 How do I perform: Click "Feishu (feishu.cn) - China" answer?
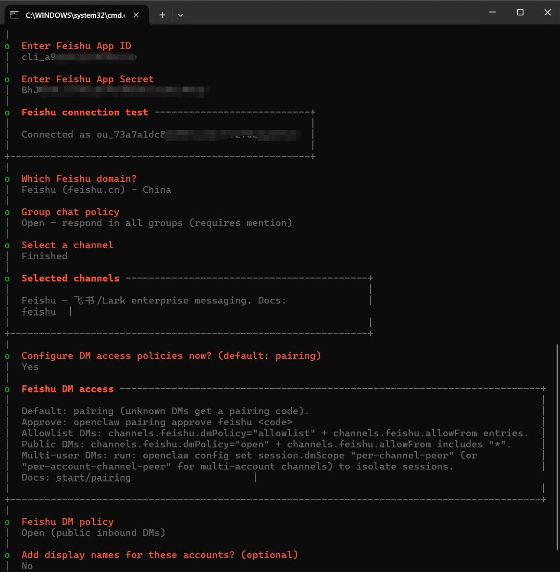(96, 190)
